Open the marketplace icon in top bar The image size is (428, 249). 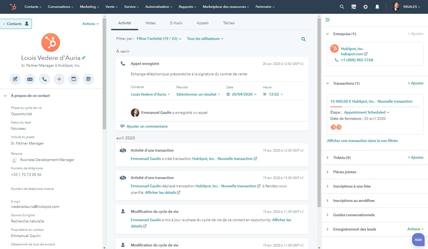click(x=354, y=7)
